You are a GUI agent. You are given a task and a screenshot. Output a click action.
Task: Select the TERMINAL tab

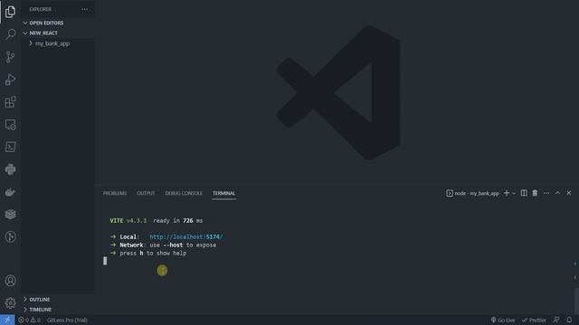pos(223,193)
